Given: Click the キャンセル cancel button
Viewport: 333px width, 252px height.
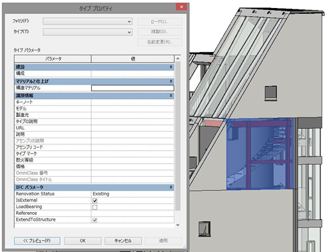Looking at the screenshot, I should click(x=123, y=241).
